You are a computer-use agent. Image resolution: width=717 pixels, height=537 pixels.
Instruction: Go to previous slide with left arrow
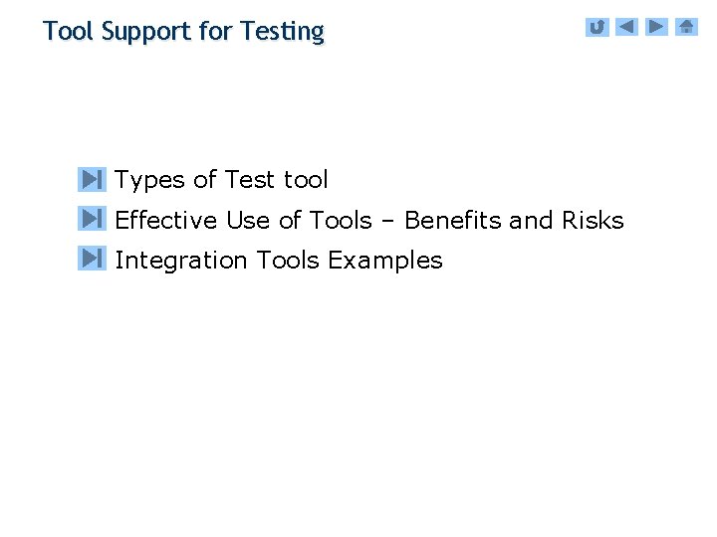(626, 27)
